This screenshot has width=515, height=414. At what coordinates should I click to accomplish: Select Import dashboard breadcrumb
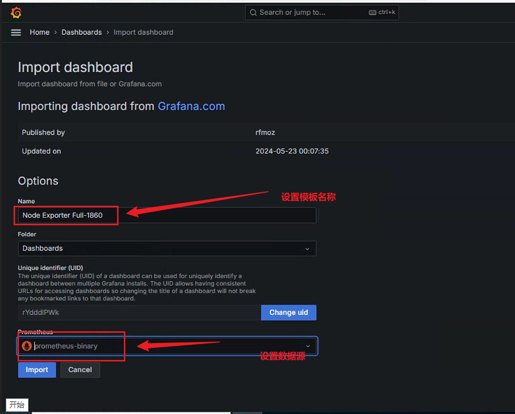(x=143, y=32)
